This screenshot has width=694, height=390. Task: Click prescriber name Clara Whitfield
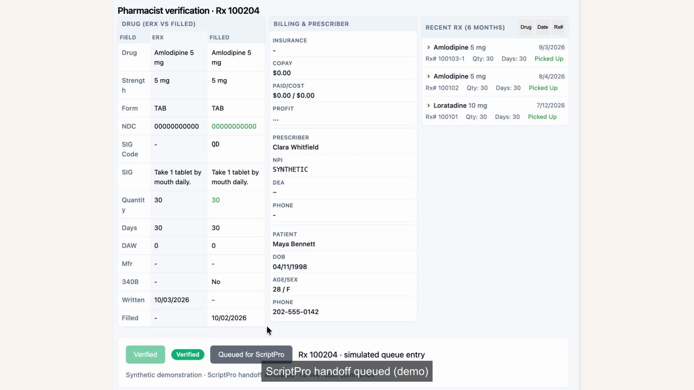coord(295,147)
